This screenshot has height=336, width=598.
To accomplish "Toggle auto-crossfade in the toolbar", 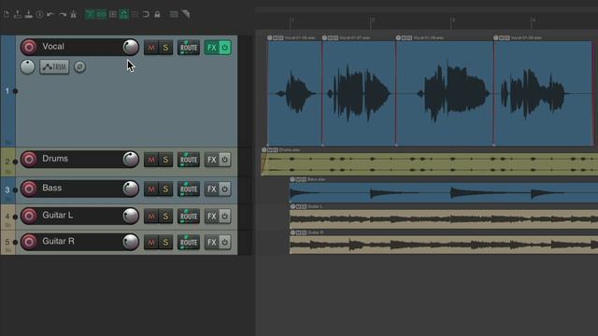I will 90,15.
